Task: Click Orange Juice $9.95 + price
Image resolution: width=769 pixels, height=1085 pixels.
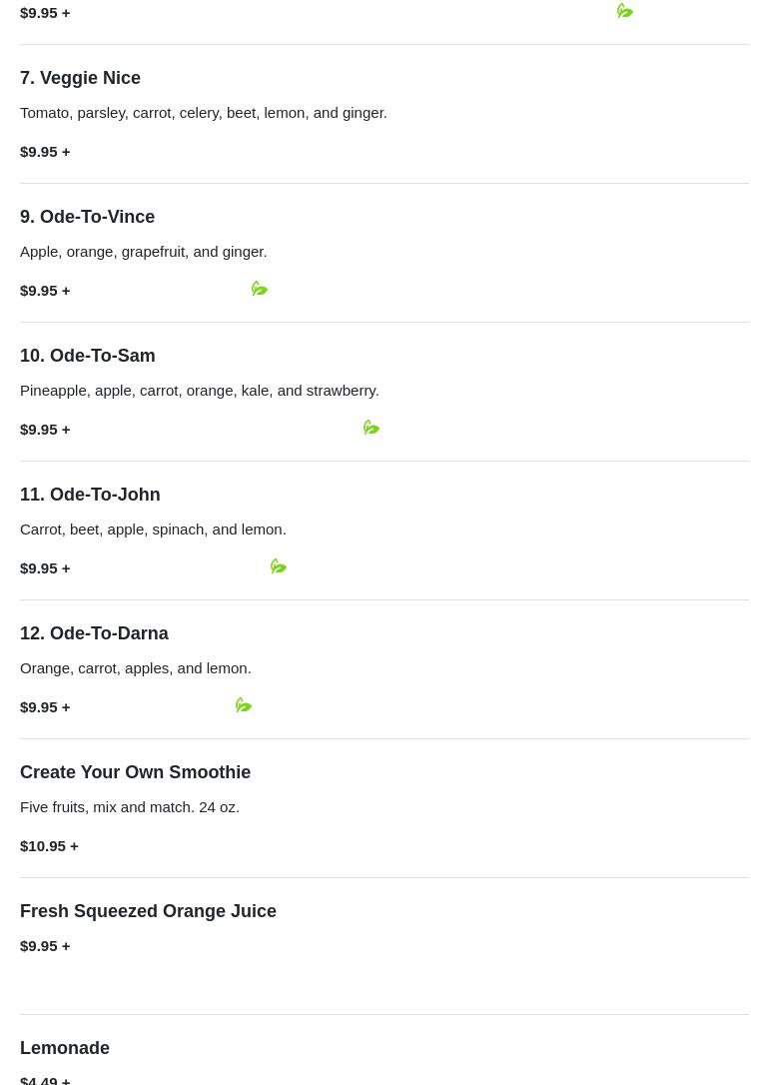Action: [45, 946]
